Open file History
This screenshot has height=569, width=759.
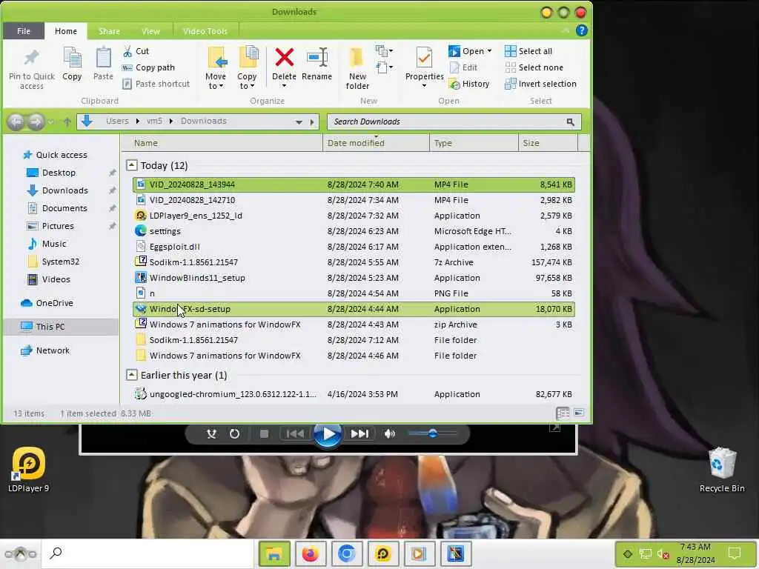coord(469,84)
